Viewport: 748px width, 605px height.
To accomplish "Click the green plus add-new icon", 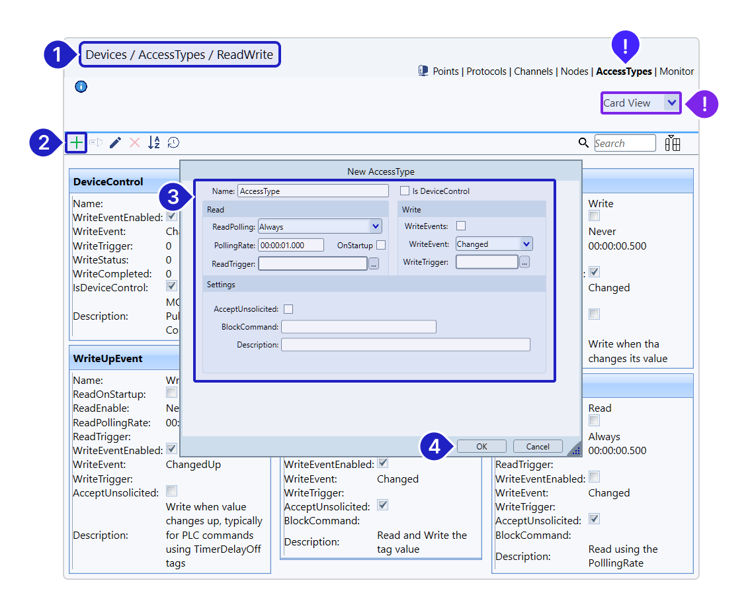I will pos(77,142).
